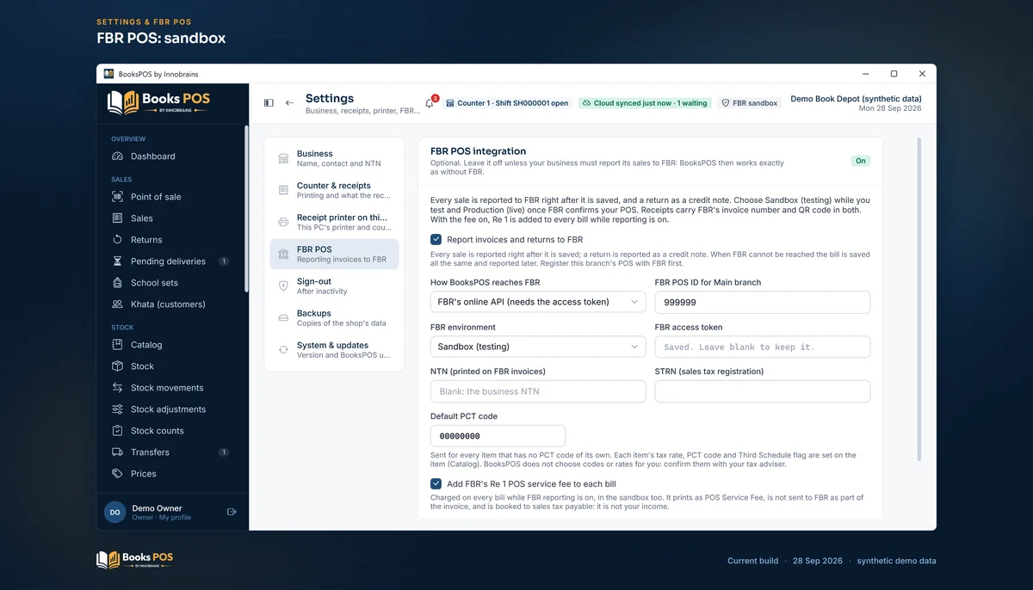Click Pending deliveries hourglass icon

tap(118, 261)
